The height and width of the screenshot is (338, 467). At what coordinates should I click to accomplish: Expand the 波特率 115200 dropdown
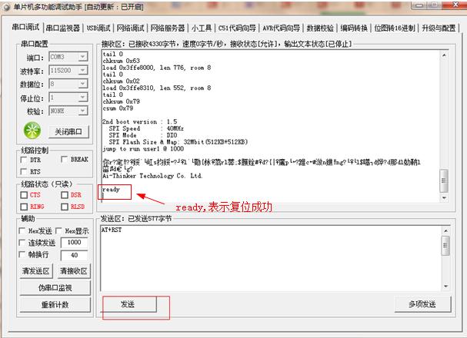(82, 70)
